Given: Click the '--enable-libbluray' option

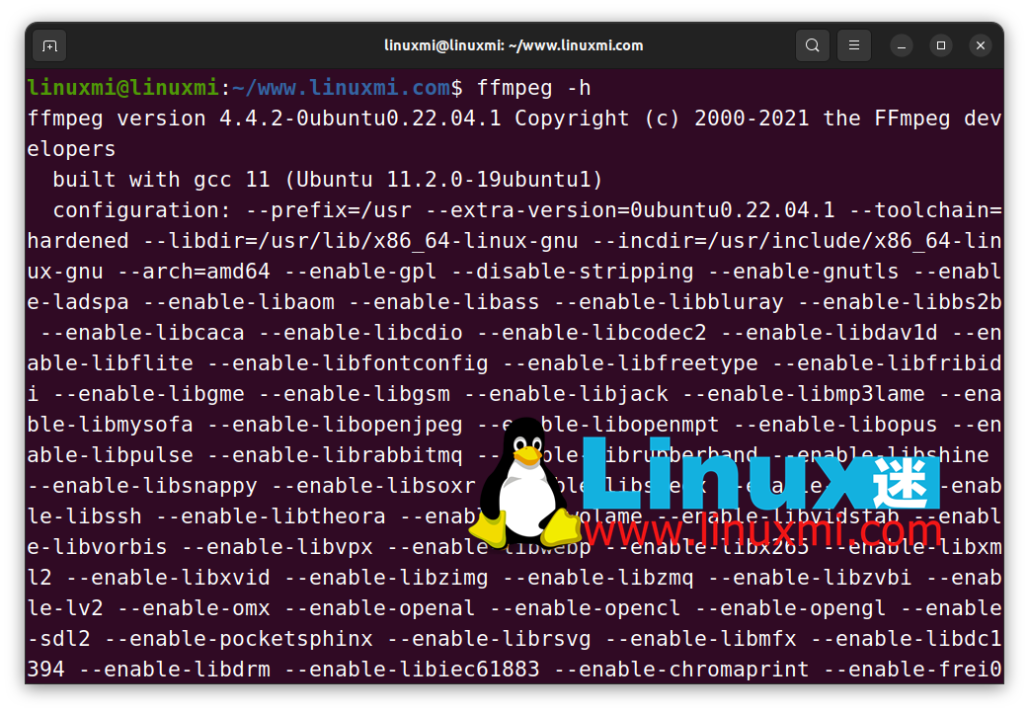Looking at the screenshot, I should coord(669,302).
